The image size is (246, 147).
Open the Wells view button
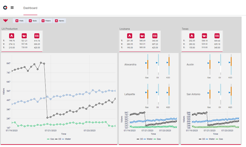coord(19,21)
